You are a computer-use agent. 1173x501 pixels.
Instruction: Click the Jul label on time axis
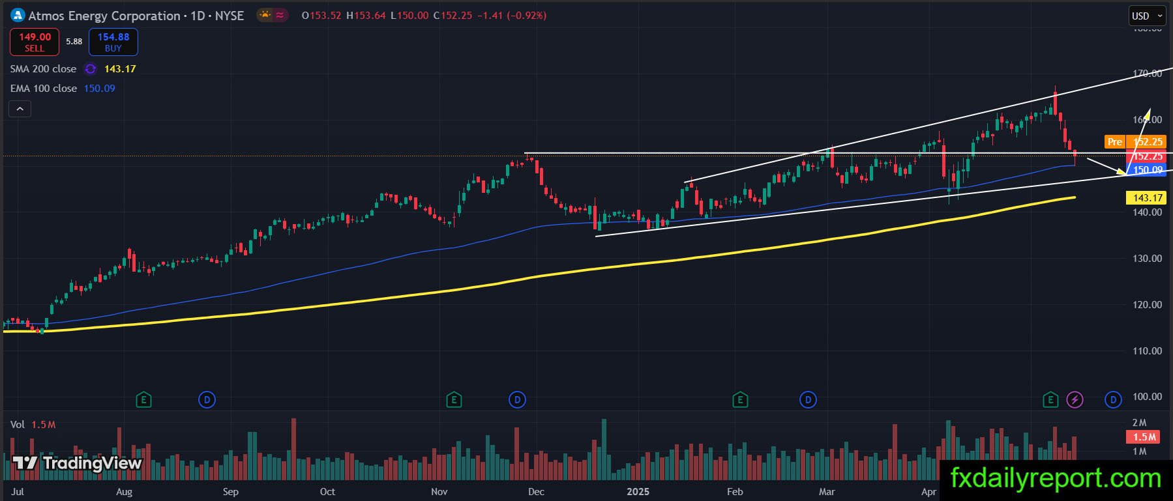18,492
